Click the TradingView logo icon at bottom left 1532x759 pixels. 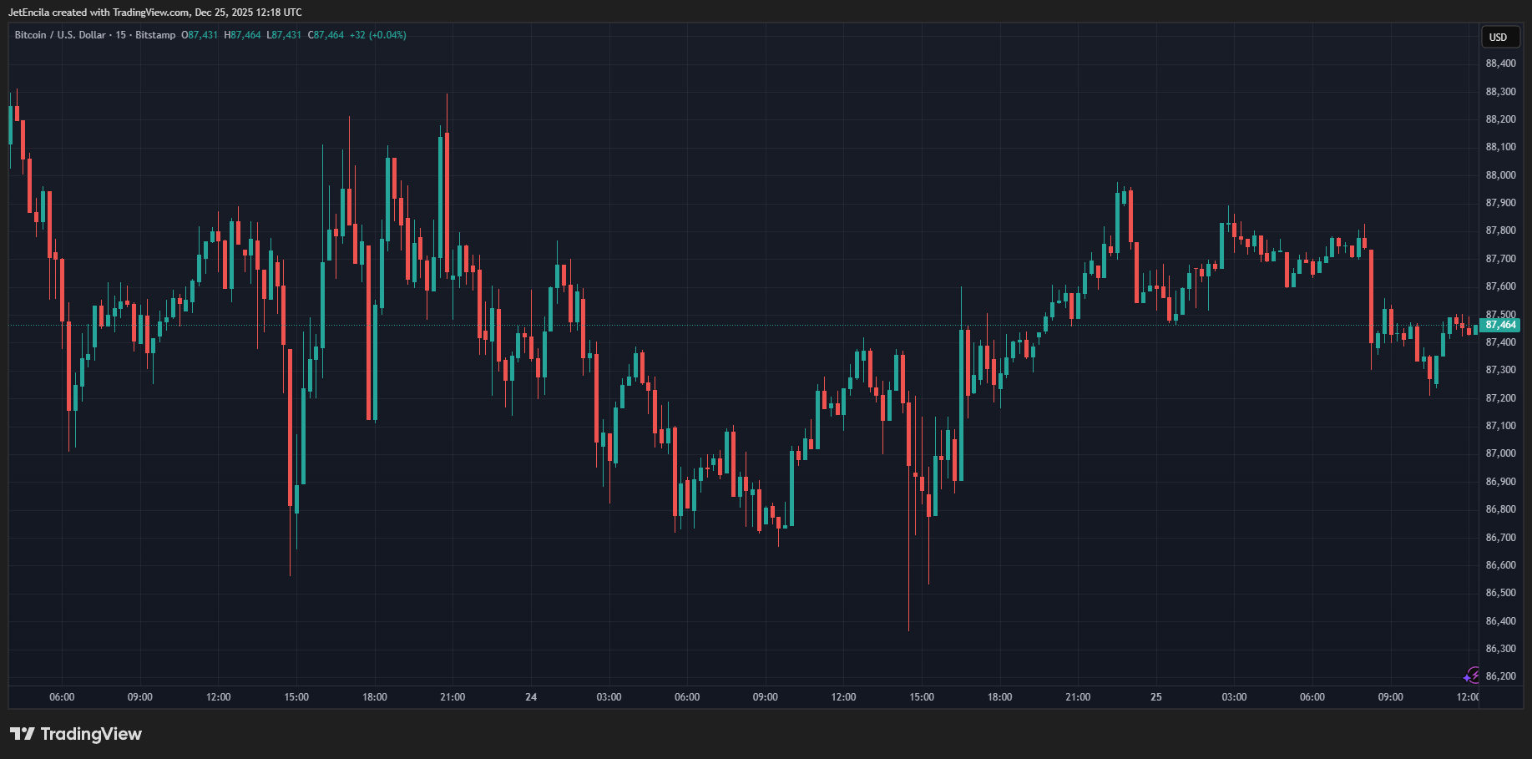[23, 734]
